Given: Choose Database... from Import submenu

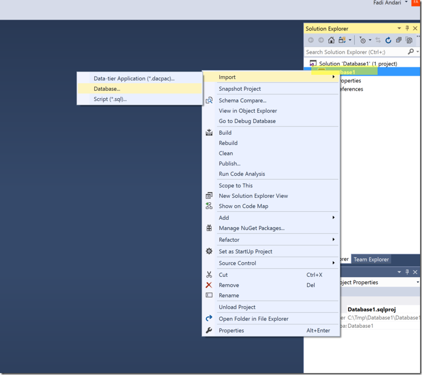Looking at the screenshot, I should (140, 89).
